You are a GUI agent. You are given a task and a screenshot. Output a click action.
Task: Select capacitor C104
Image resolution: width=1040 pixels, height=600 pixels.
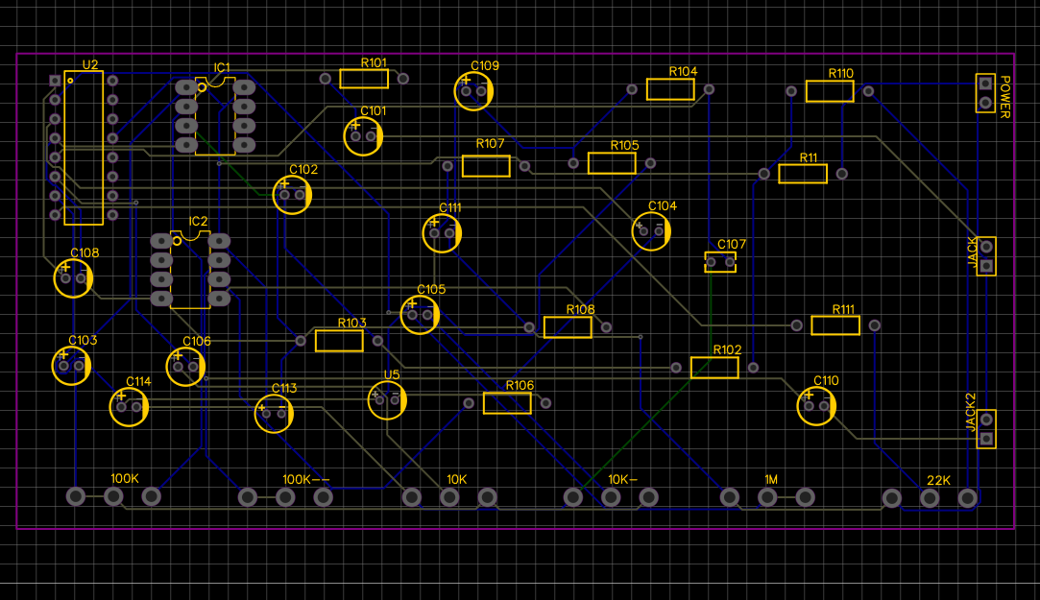pyautogui.click(x=651, y=231)
